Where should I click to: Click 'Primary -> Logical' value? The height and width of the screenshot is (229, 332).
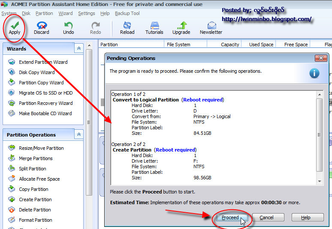coord(212,116)
